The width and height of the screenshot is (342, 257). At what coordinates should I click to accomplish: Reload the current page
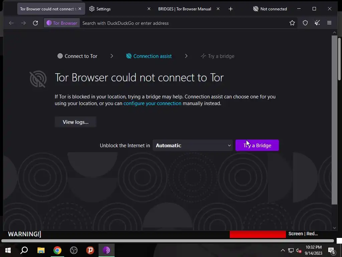[35, 23]
